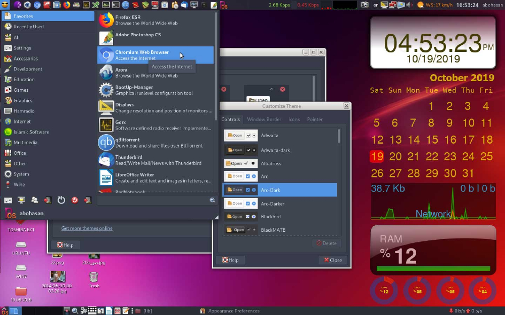Switch to the Icons tab in Customize Theme
505x315 pixels.
pyautogui.click(x=294, y=119)
